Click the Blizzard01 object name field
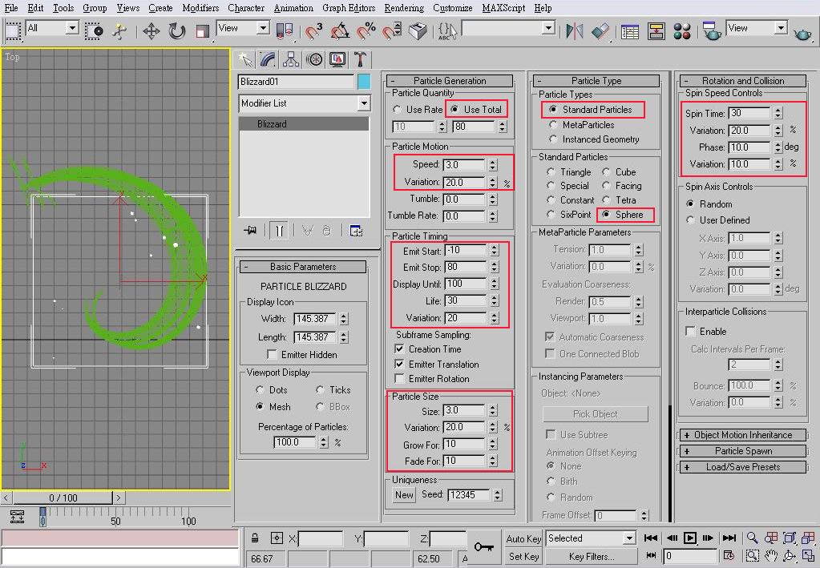 (296, 82)
